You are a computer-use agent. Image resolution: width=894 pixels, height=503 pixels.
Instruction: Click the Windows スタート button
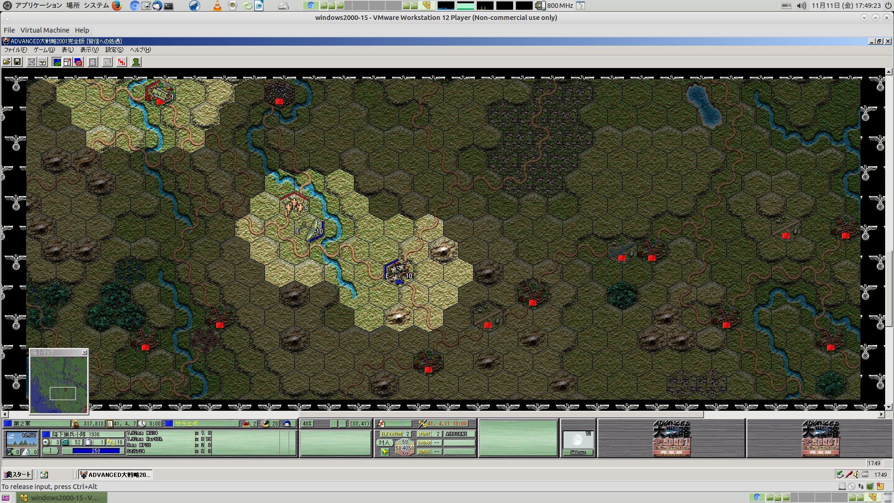click(17, 475)
